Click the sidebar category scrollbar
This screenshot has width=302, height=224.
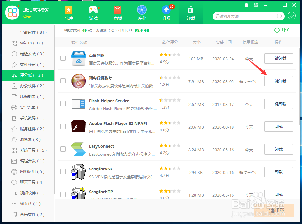[x=54, y=110]
